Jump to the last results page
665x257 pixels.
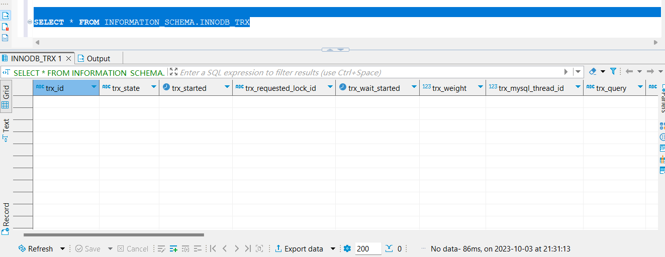pos(248,248)
